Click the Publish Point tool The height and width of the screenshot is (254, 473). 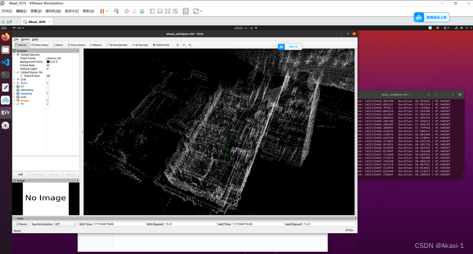coord(161,45)
